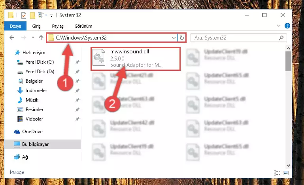Image resolution: width=304 pixels, height=185 pixels.
Task: Switch to the Görünüm ribbon tab
Action: (83, 26)
